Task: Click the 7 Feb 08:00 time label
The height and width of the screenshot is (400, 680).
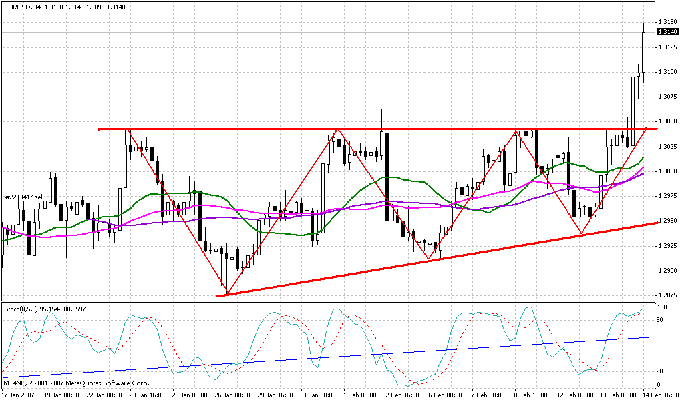Action: 486,395
